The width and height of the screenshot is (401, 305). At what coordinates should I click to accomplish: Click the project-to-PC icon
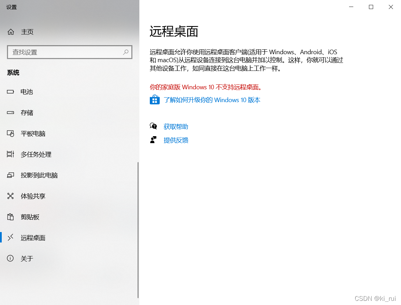pos(10,175)
